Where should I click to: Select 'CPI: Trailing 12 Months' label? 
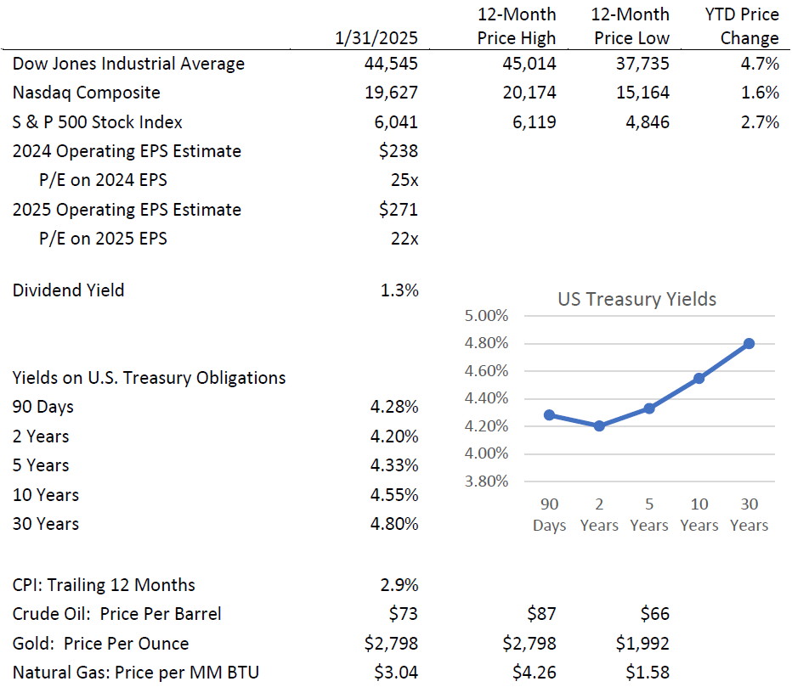[104, 586]
